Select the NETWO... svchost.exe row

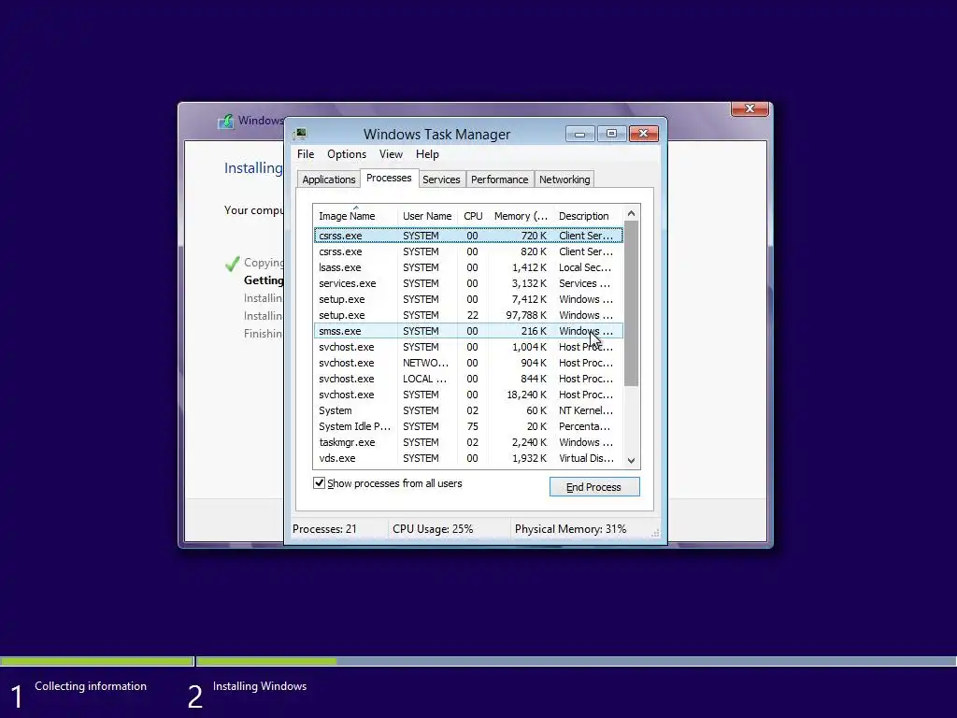[468, 363]
